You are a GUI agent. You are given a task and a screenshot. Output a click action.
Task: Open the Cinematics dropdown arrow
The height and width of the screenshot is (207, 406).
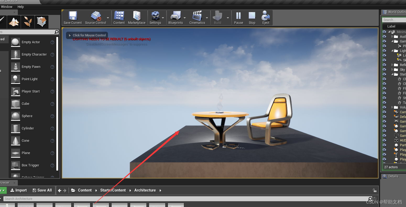tap(207, 18)
